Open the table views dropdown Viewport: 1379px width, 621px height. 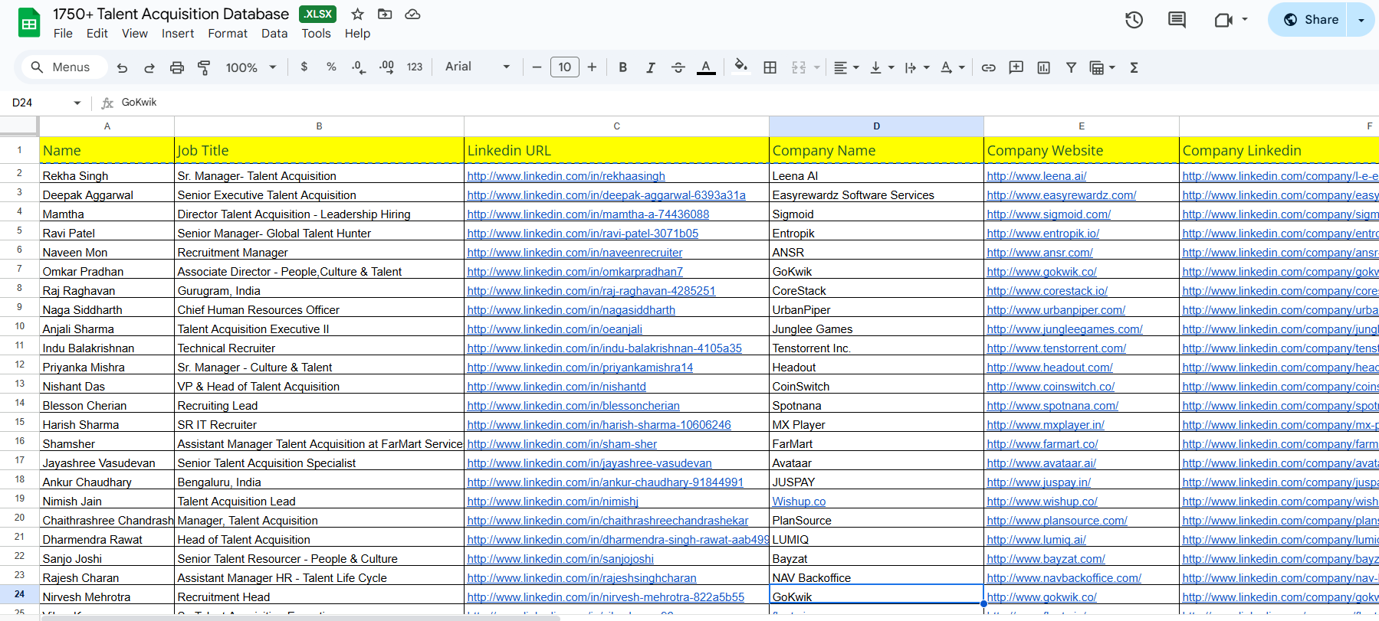[x=1102, y=67]
